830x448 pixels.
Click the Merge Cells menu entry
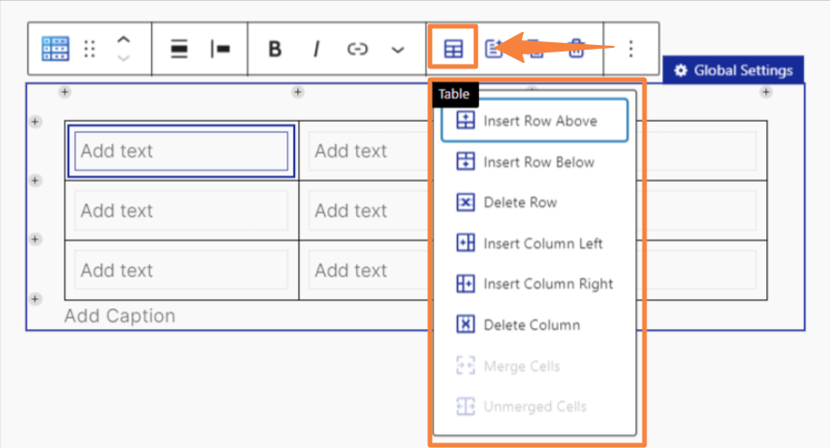click(x=535, y=366)
